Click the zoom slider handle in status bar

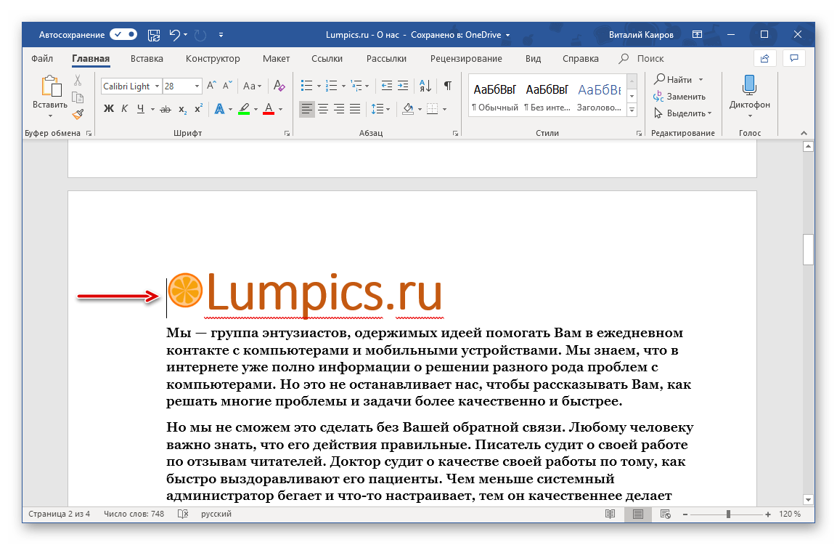pos(728,514)
